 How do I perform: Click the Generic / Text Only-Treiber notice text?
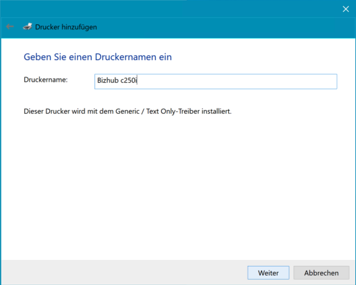point(128,111)
